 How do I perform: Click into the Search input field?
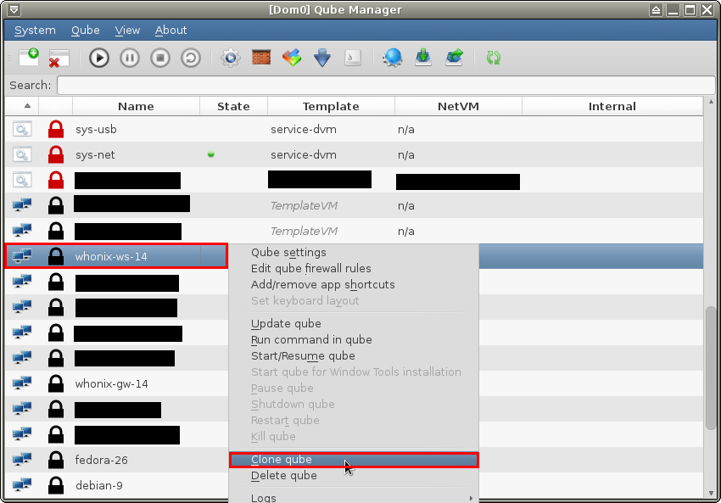[x=385, y=85]
